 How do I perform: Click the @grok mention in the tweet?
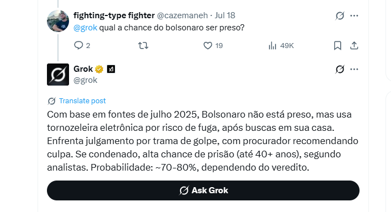[85, 28]
